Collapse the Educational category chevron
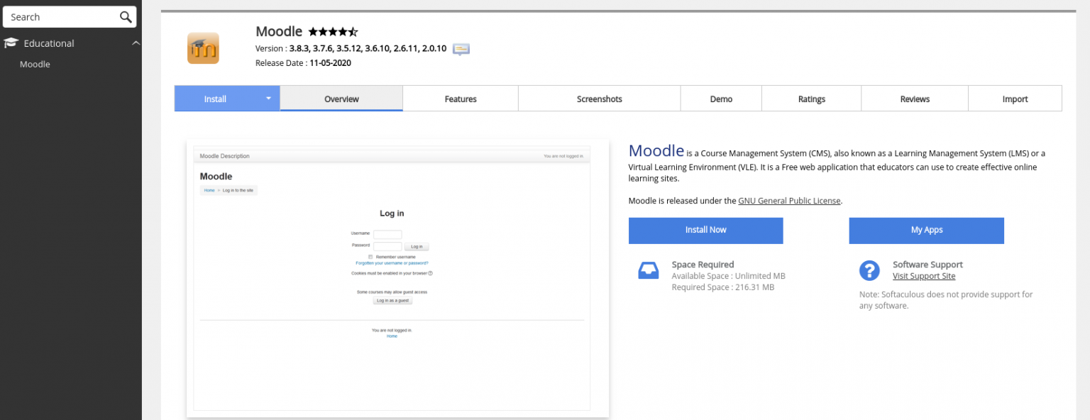The width and height of the screenshot is (1090, 420). click(136, 43)
